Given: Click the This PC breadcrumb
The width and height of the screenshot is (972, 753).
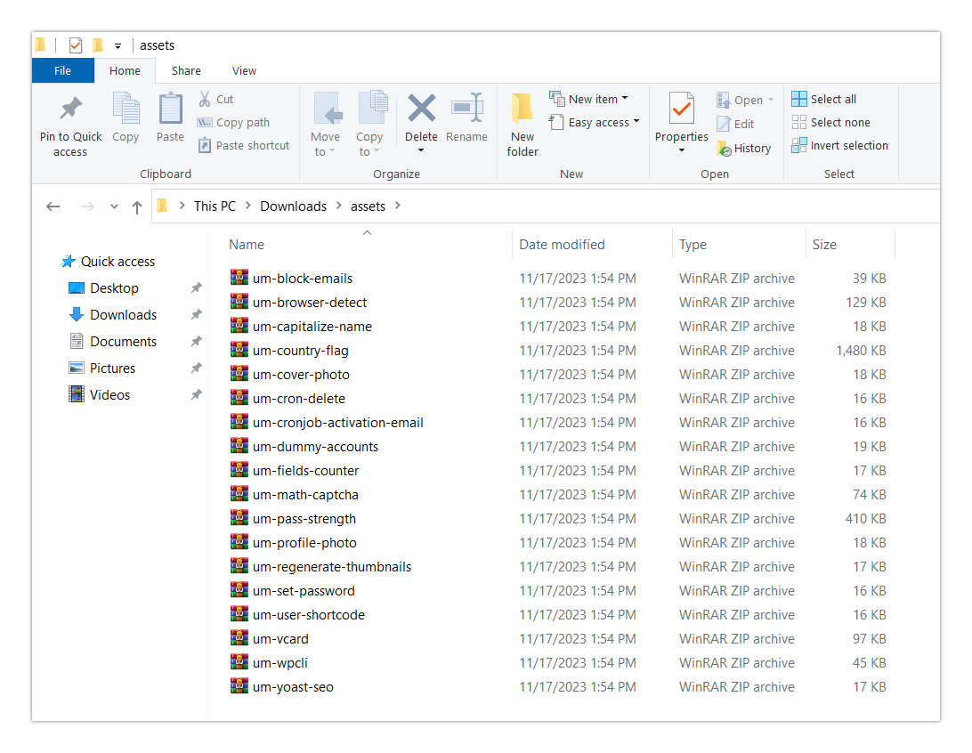Looking at the screenshot, I should [215, 206].
